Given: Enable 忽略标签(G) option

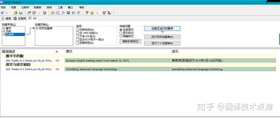Looking at the screenshot, I should [x=78, y=43].
